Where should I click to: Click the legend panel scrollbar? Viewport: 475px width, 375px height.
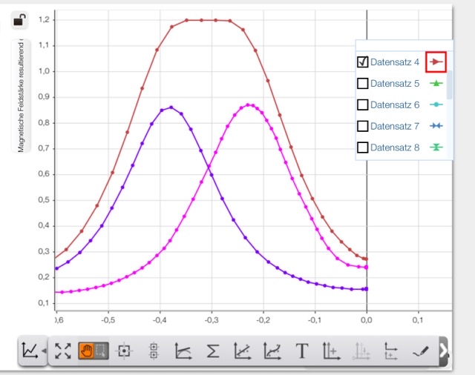click(x=450, y=82)
